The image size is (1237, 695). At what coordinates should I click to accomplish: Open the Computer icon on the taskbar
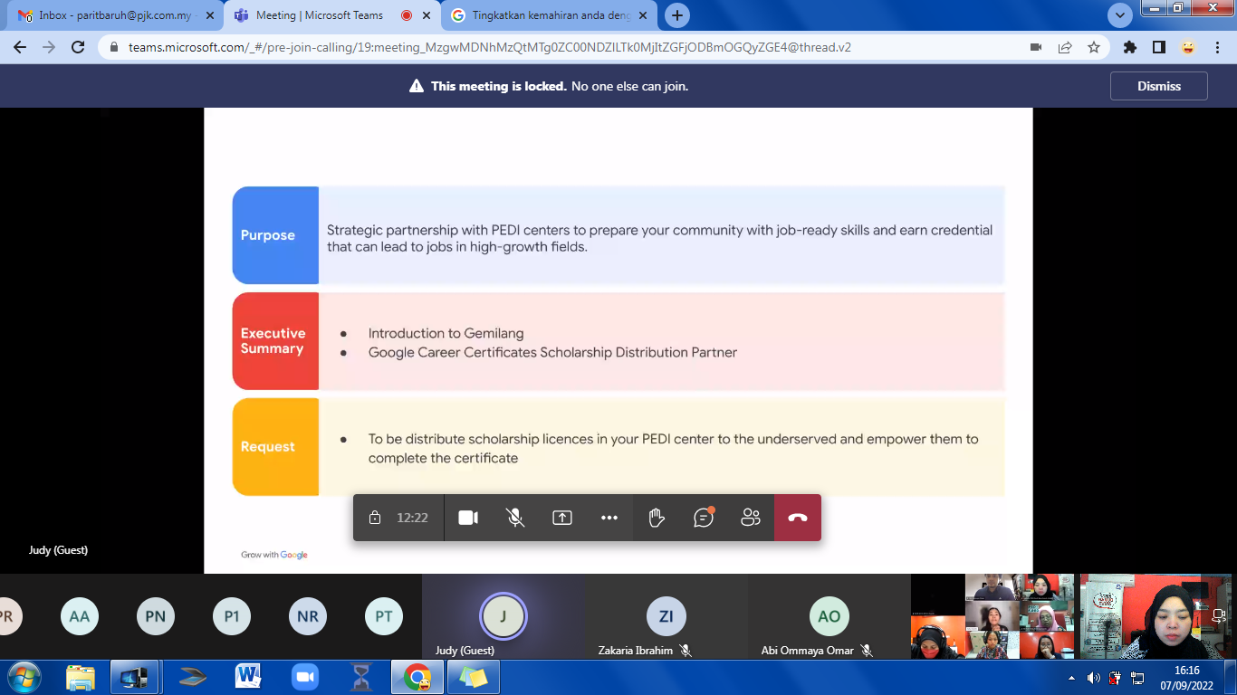click(135, 677)
